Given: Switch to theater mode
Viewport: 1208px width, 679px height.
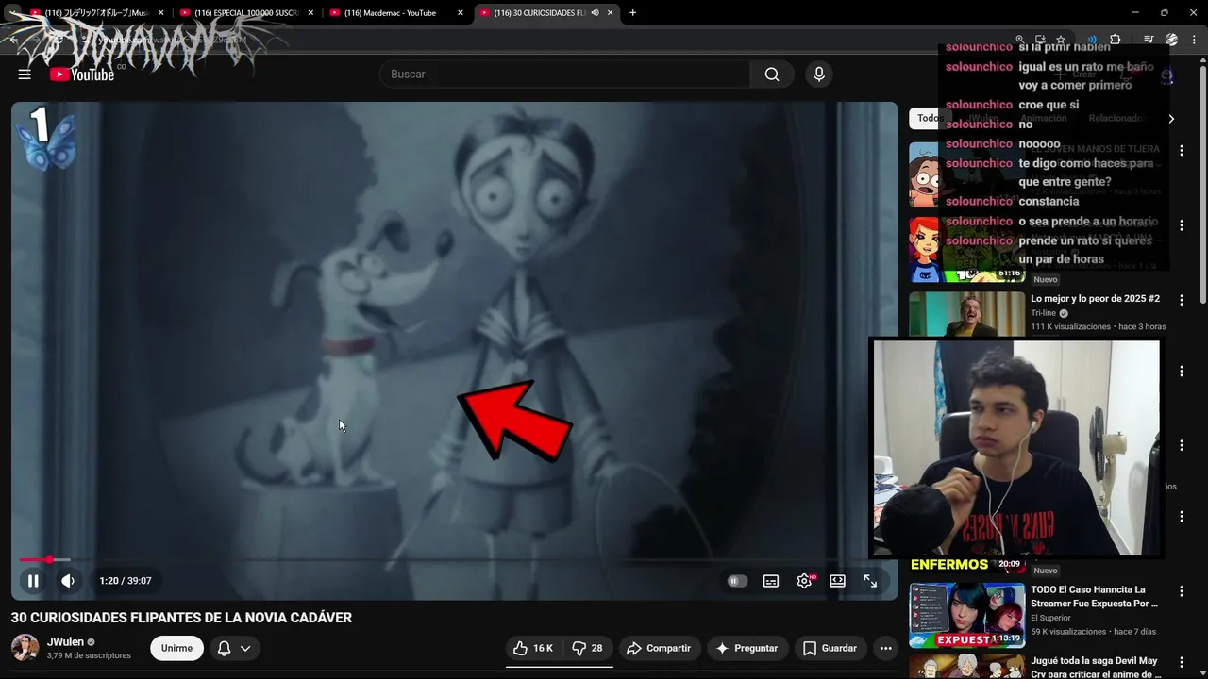Looking at the screenshot, I should coord(837,581).
